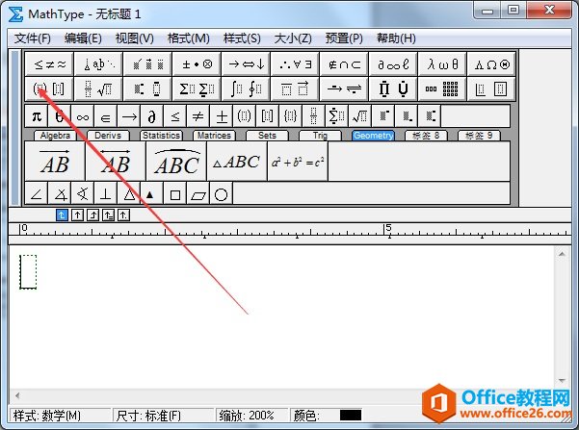Insert the element-of symbol ∈

click(x=106, y=116)
